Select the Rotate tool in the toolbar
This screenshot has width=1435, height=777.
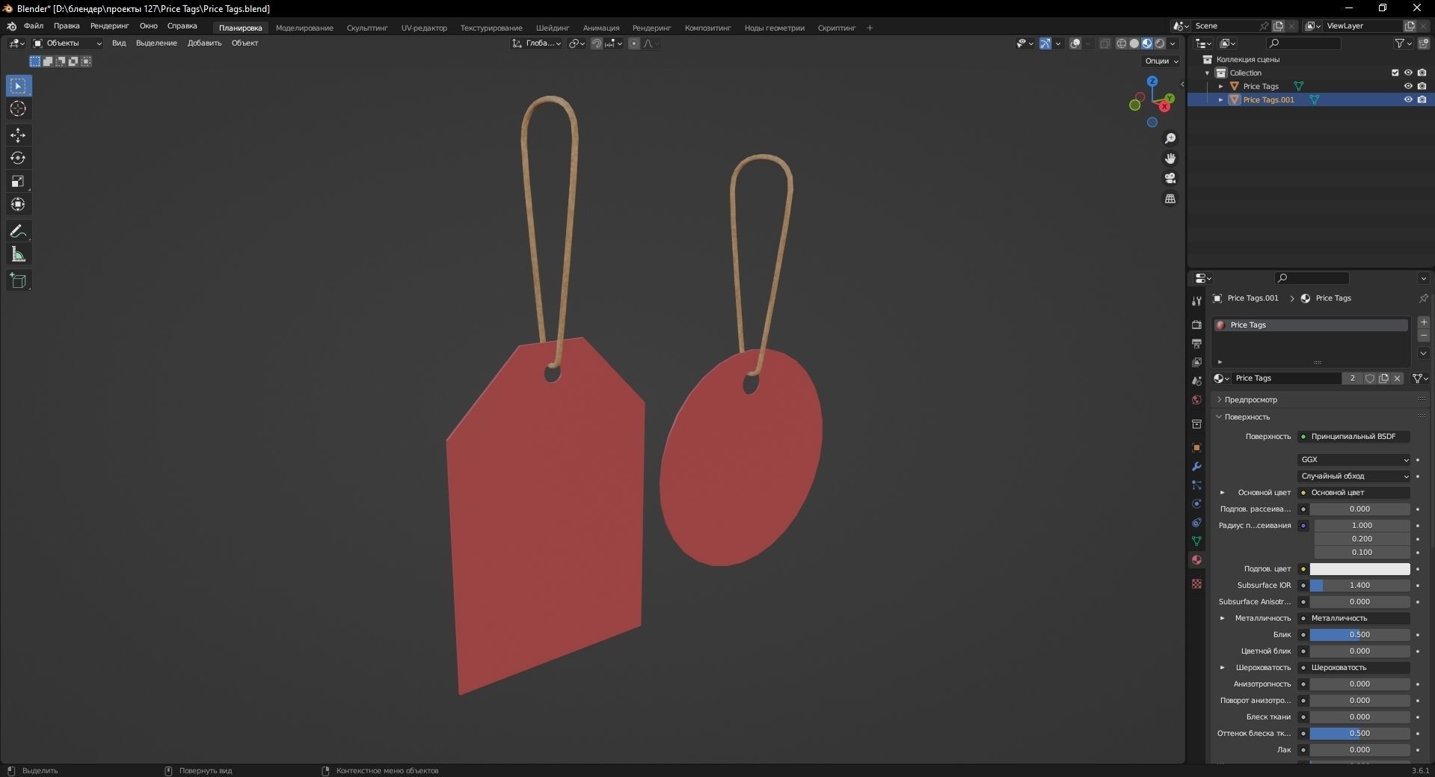coord(18,158)
